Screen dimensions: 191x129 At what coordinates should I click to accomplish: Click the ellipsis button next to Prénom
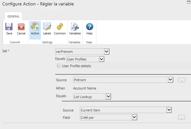[x=182, y=80]
